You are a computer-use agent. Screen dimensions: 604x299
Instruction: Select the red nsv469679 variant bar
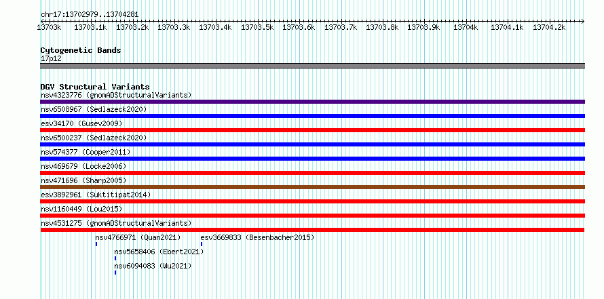coord(312,173)
